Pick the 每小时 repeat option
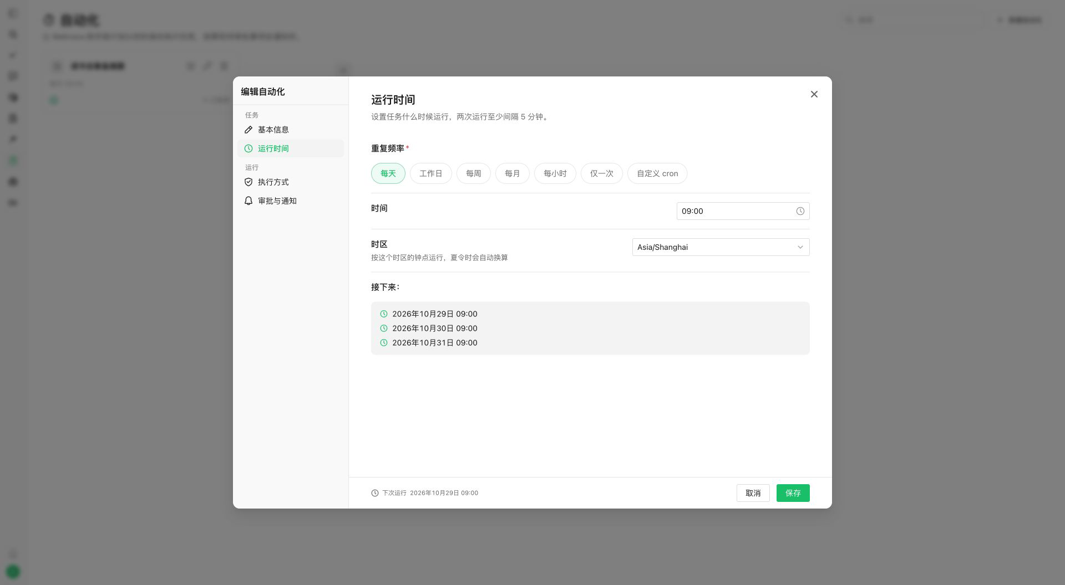The height and width of the screenshot is (585, 1065). click(x=555, y=173)
